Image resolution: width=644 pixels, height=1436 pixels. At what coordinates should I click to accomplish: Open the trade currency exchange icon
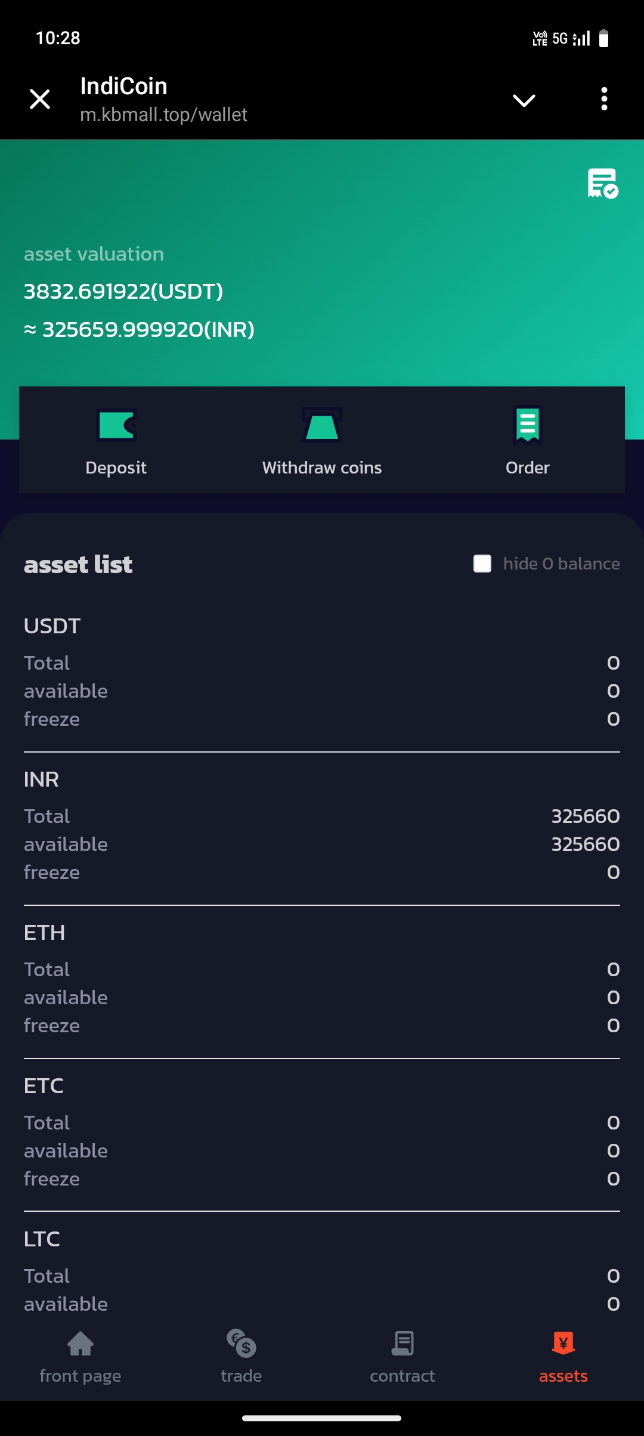241,1344
